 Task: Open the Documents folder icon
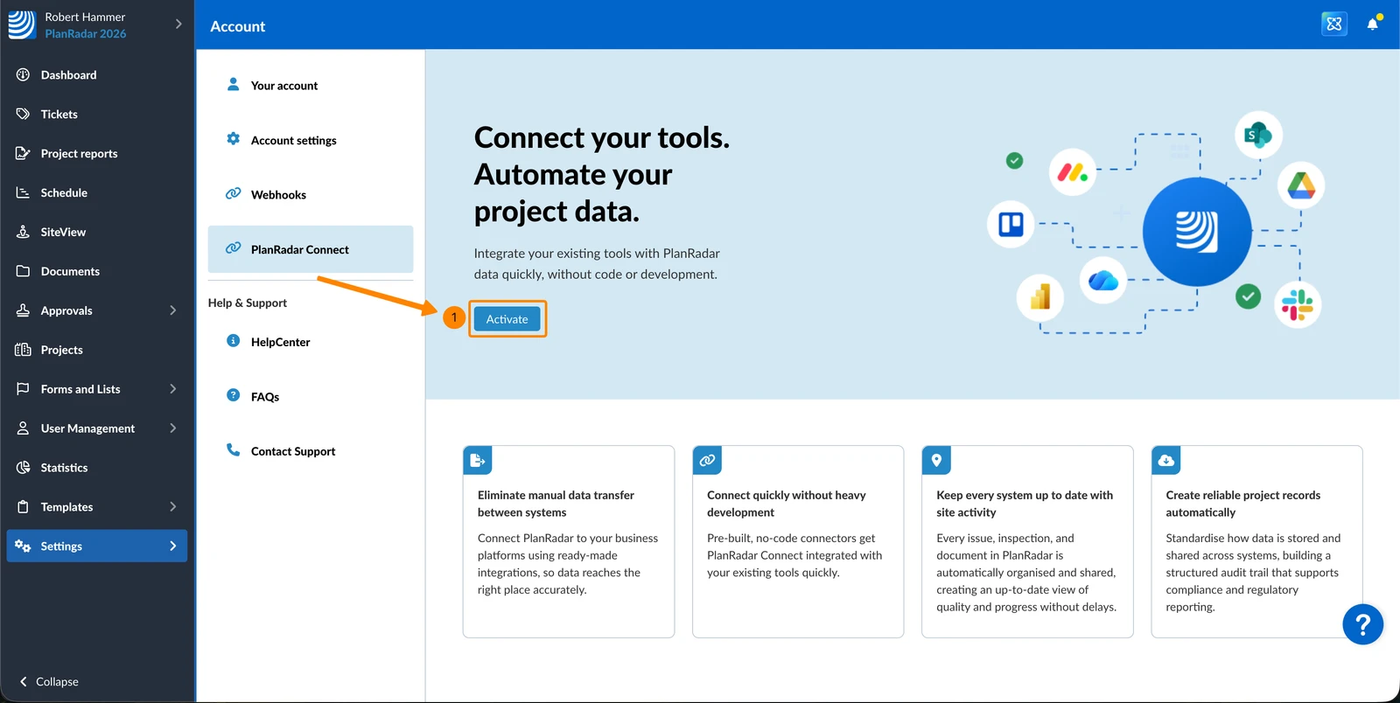[23, 271]
